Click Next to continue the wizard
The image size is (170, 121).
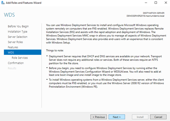(x=117, y=117)
